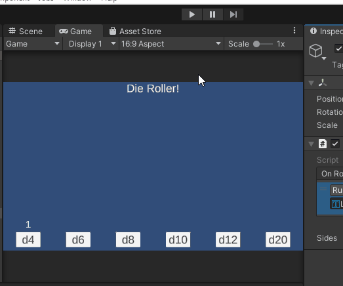Click the script component hash icon

323,144
